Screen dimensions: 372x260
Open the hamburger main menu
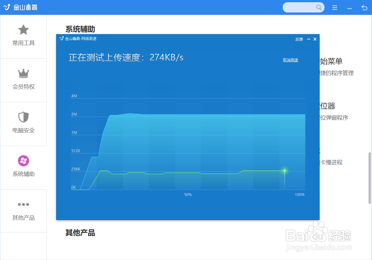tap(335, 8)
